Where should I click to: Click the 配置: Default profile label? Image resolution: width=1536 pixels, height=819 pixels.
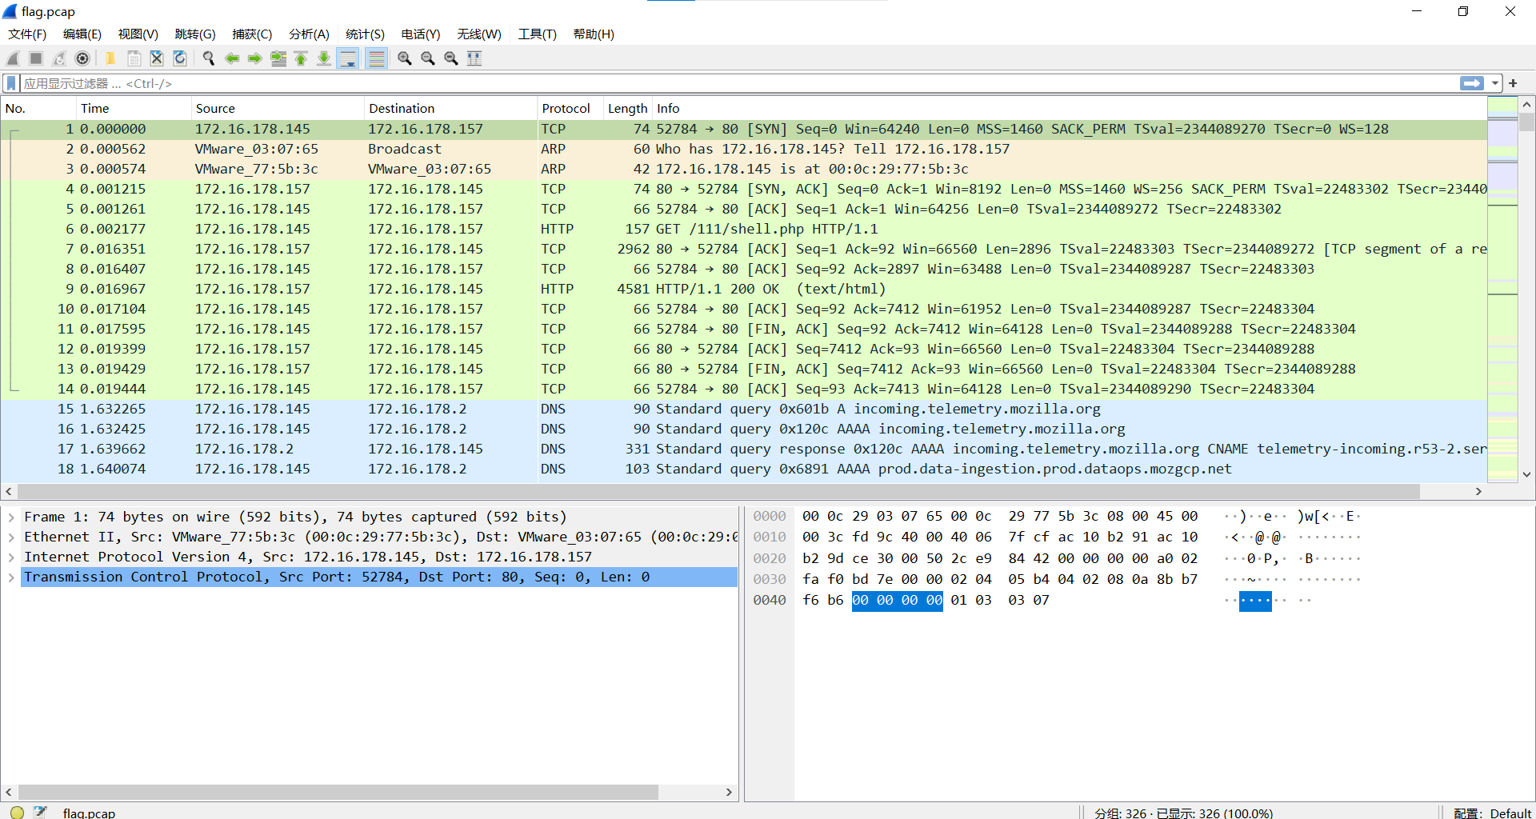tap(1491, 813)
